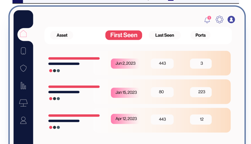Click the red asset bar in first row
Image resolution: width=251 pixels, height=144 pixels.
coord(74,58)
